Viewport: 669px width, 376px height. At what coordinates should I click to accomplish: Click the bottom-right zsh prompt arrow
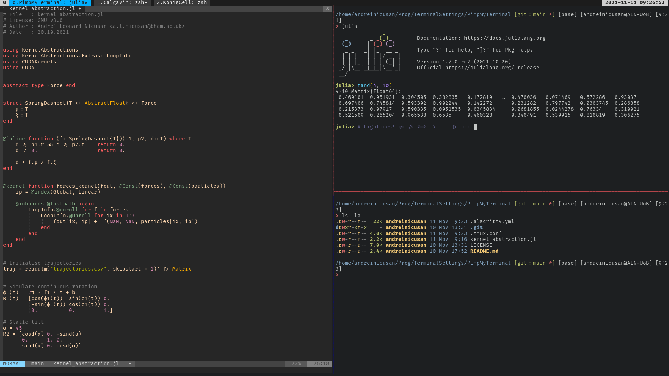[337, 275]
